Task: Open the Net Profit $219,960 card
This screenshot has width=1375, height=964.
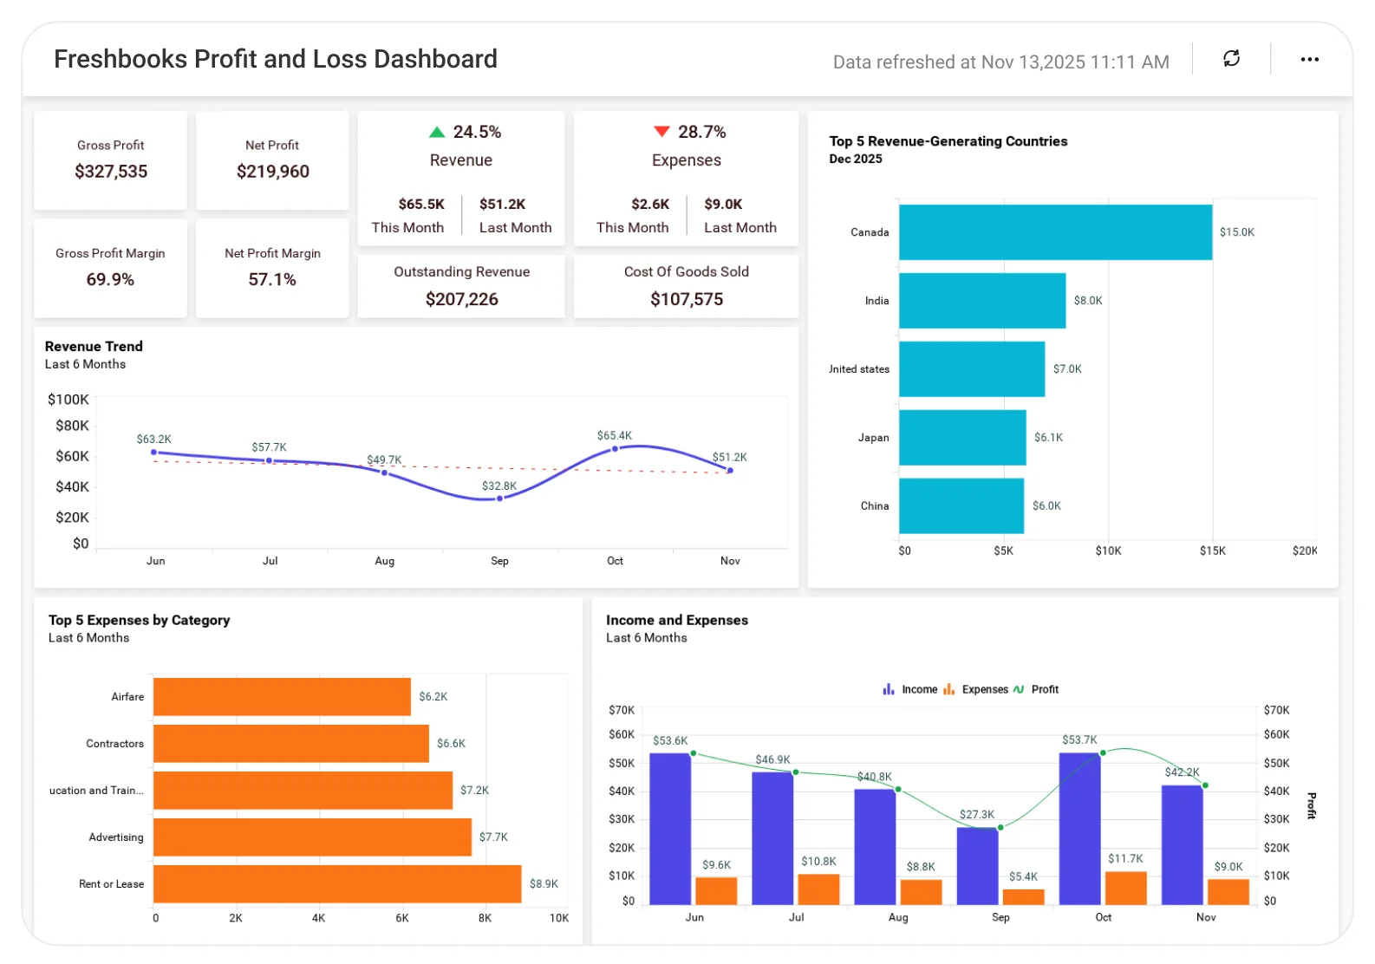Action: pyautogui.click(x=272, y=160)
